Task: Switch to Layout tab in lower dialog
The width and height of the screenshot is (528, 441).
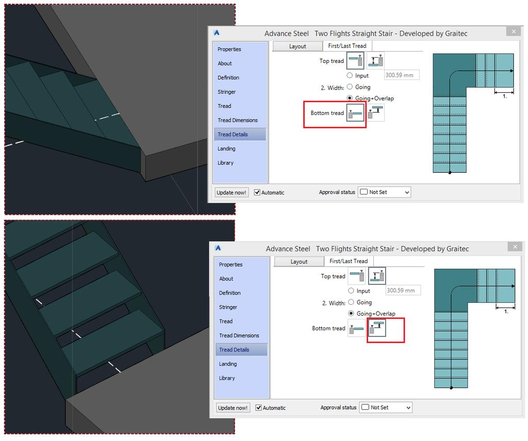Action: click(299, 262)
